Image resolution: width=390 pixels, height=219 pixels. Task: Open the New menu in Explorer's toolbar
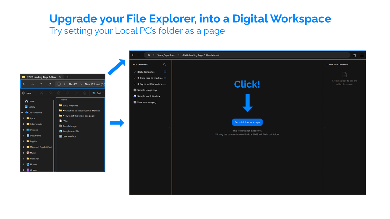pos(28,93)
